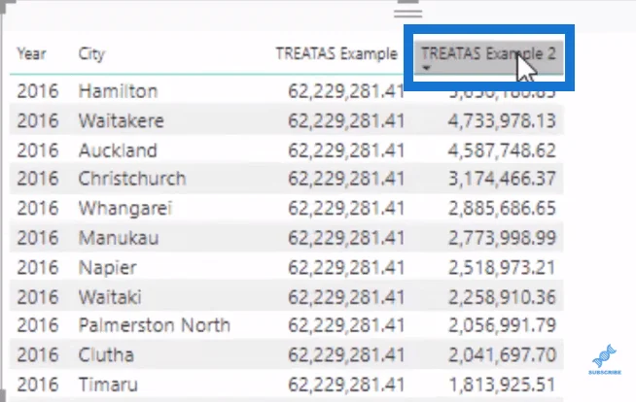This screenshot has height=402, width=636.
Task: Click the Timaru value 1,813,925.51
Action: pos(502,385)
